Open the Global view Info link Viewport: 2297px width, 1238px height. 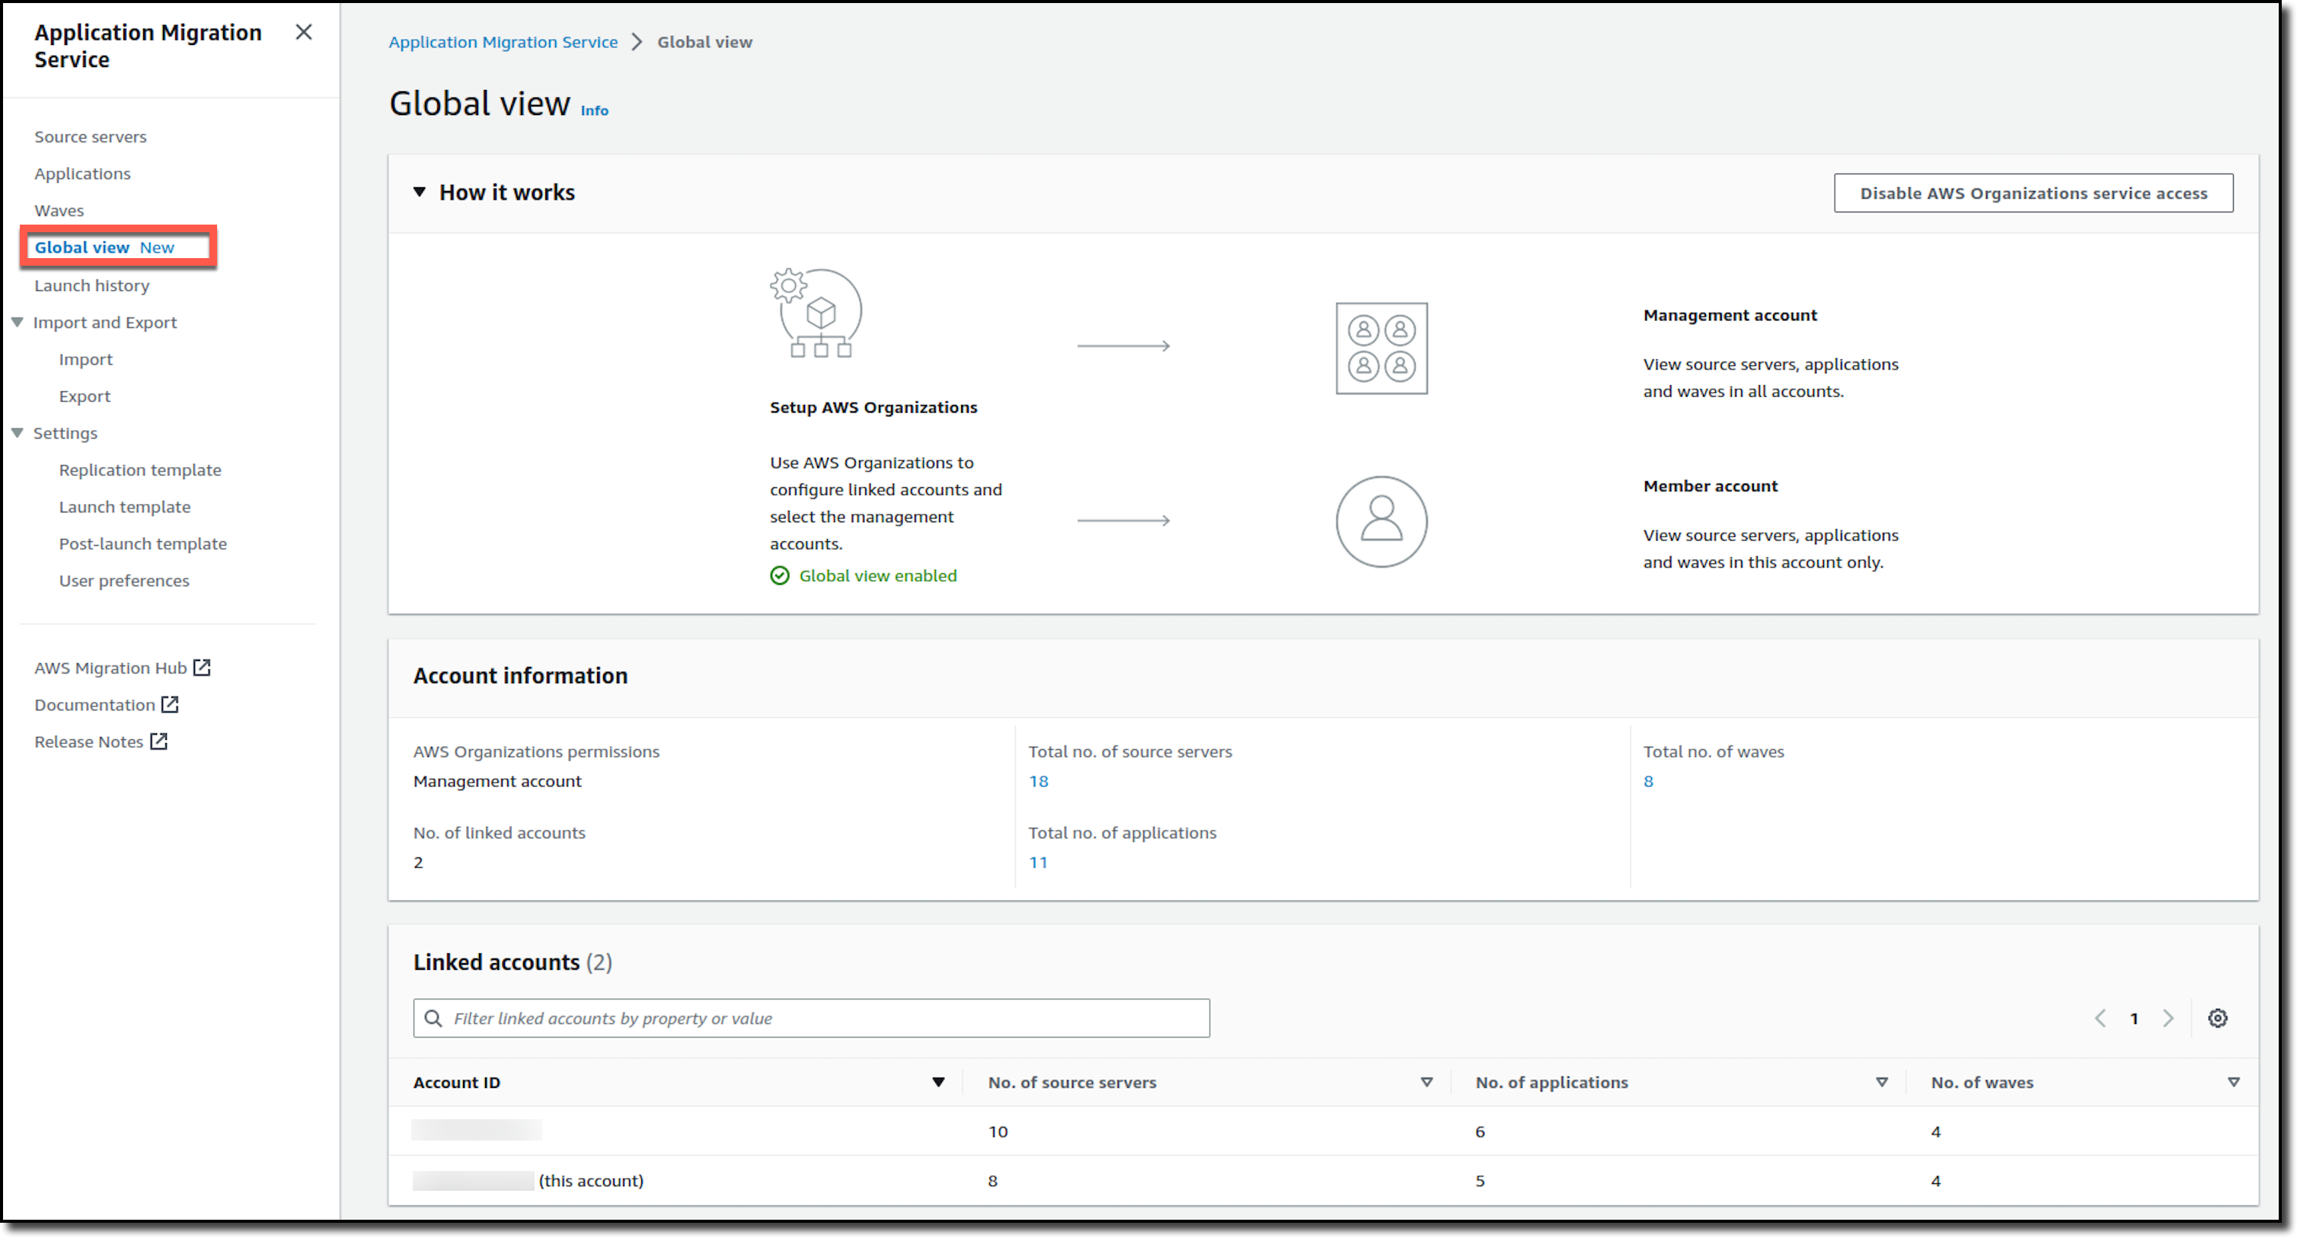click(594, 110)
